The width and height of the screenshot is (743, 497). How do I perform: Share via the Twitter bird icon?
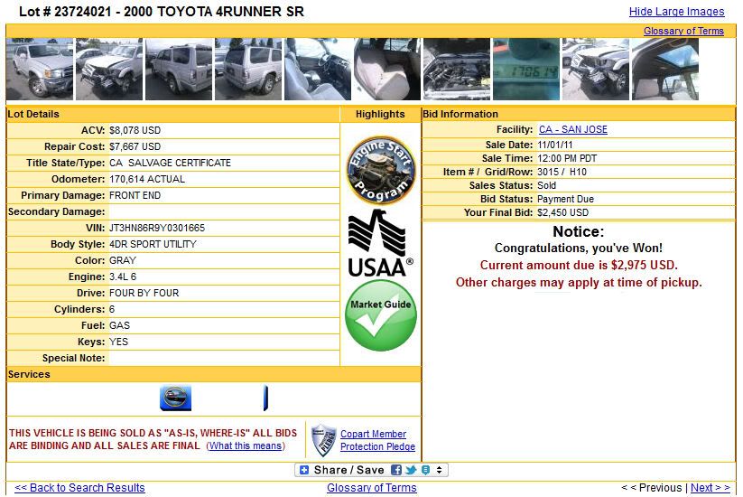click(411, 470)
